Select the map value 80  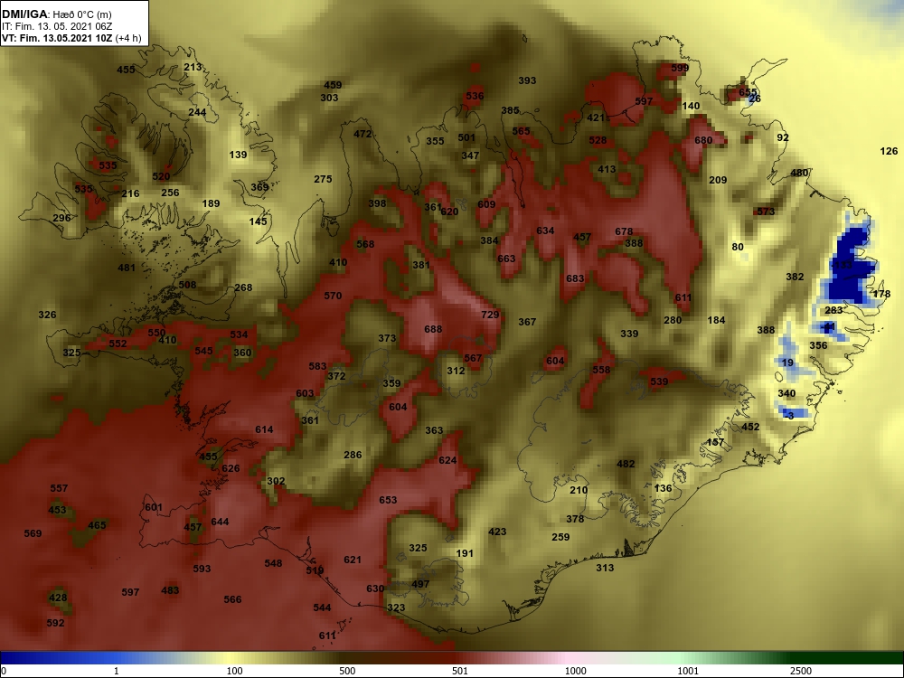click(738, 247)
